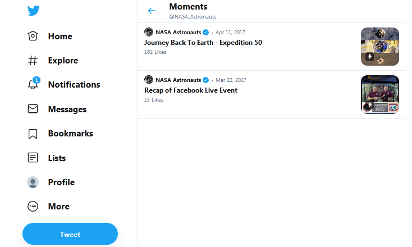This screenshot has height=247, width=412.
Task: Click NASA Astronauts avatar on second moment
Action: click(149, 80)
